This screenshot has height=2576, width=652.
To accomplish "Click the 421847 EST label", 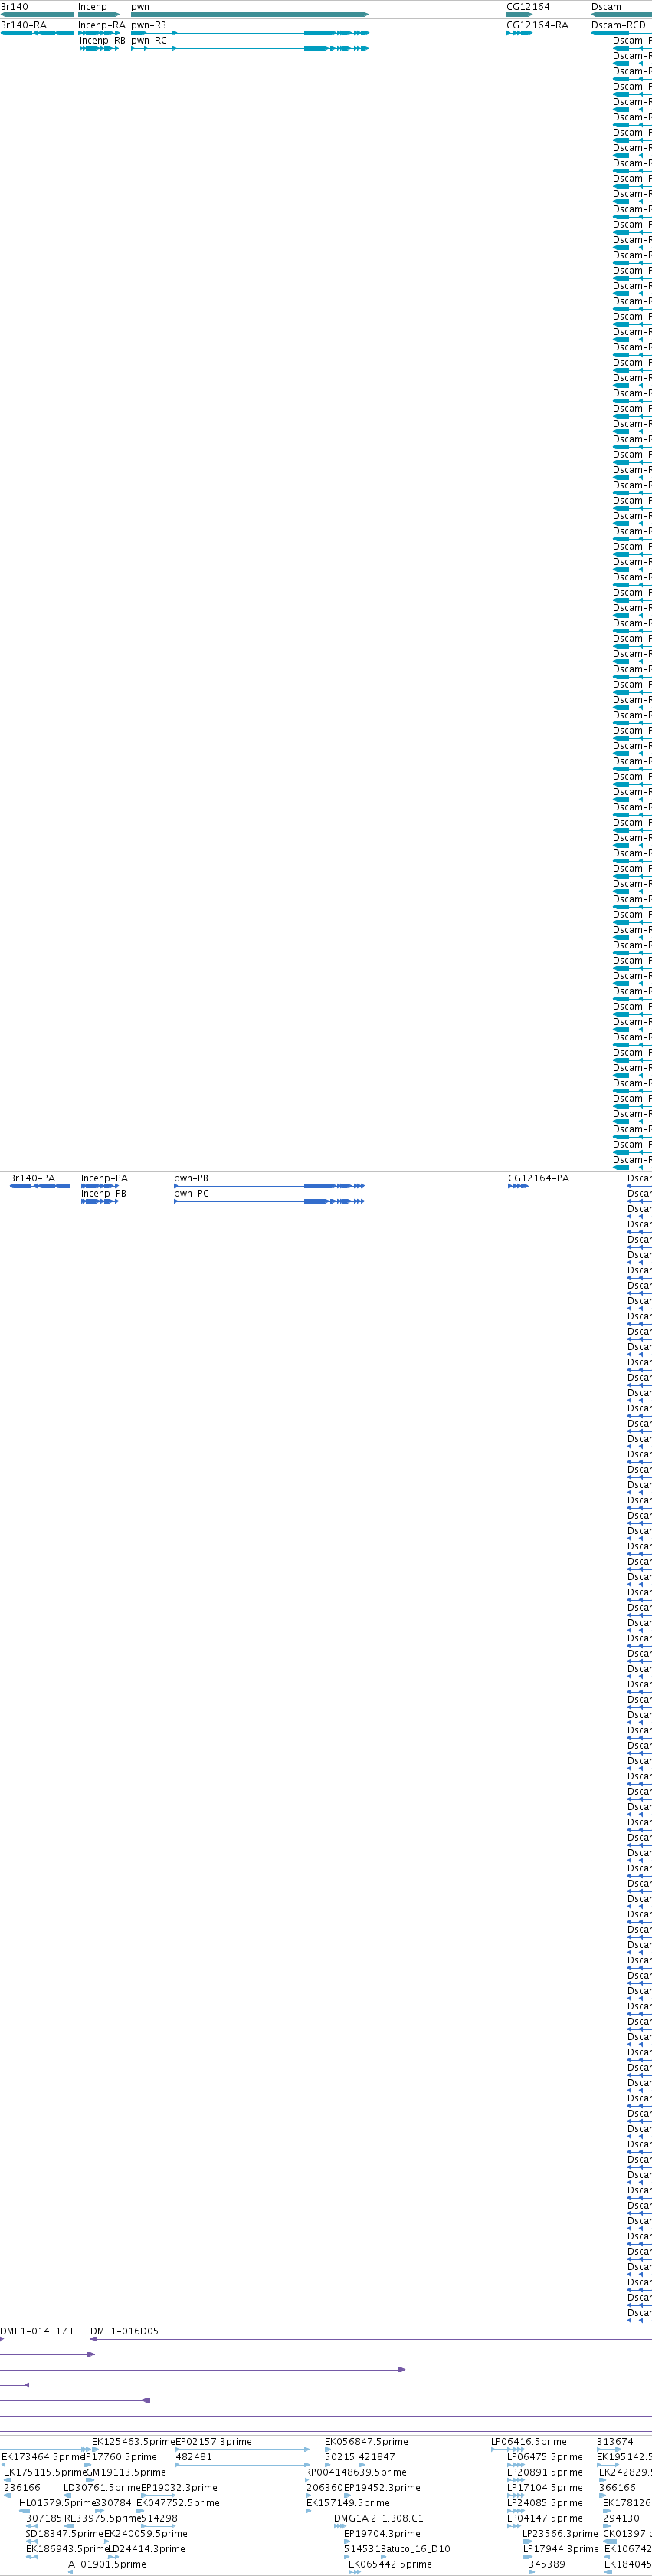I will [377, 2456].
